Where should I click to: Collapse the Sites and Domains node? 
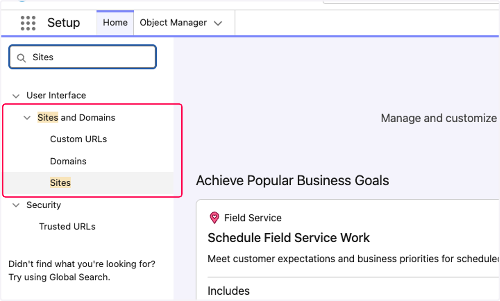[x=27, y=118]
